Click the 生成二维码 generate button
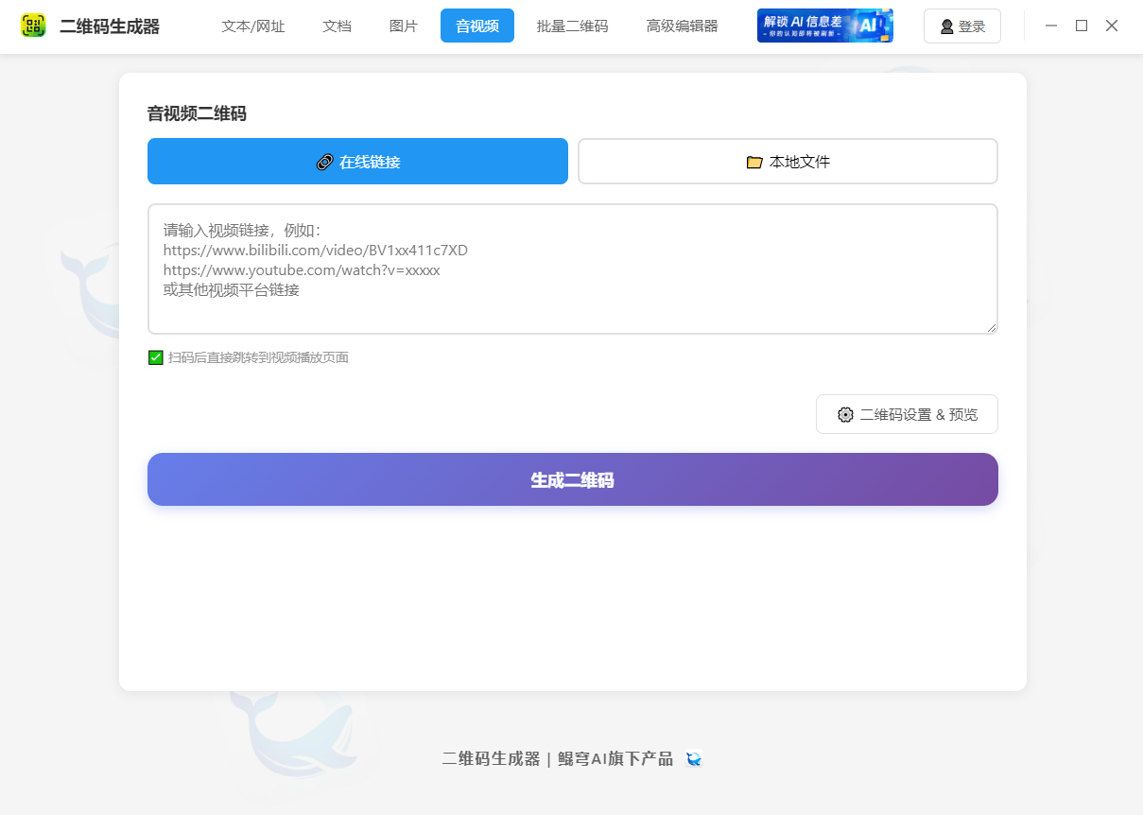The image size is (1143, 815). [x=572, y=479]
